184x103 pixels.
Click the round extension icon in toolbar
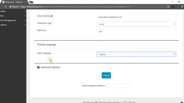pyautogui.click(x=177, y=7)
